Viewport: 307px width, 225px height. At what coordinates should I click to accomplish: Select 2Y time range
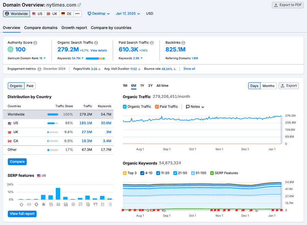[150, 86]
